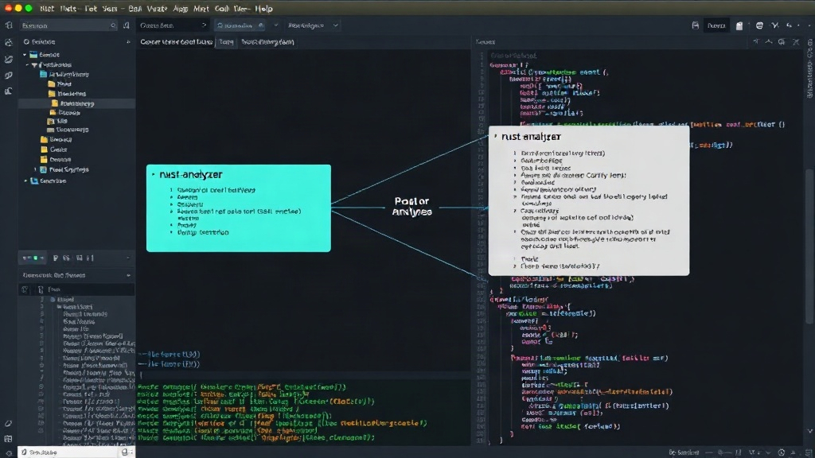Collapse the folder row beneath the blue-dot item
815x458 pixels.
[59, 307]
